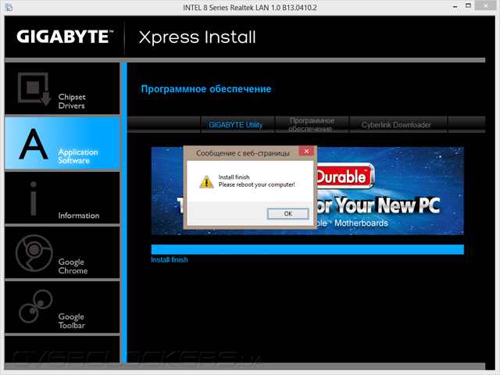Viewport: 500px width, 375px height.
Task: Click the Google Toolbar sidebar label
Action: pyautogui.click(x=72, y=321)
